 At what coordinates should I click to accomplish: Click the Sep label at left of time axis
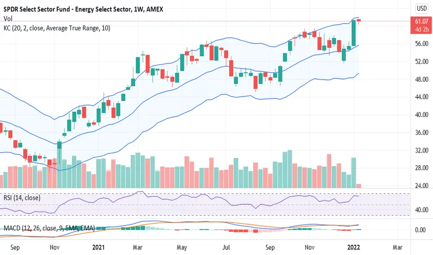[x=15, y=247]
